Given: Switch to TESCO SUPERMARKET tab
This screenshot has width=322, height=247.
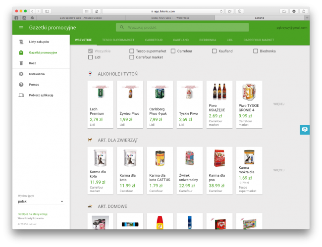Looking at the screenshot, I should pos(118,40).
